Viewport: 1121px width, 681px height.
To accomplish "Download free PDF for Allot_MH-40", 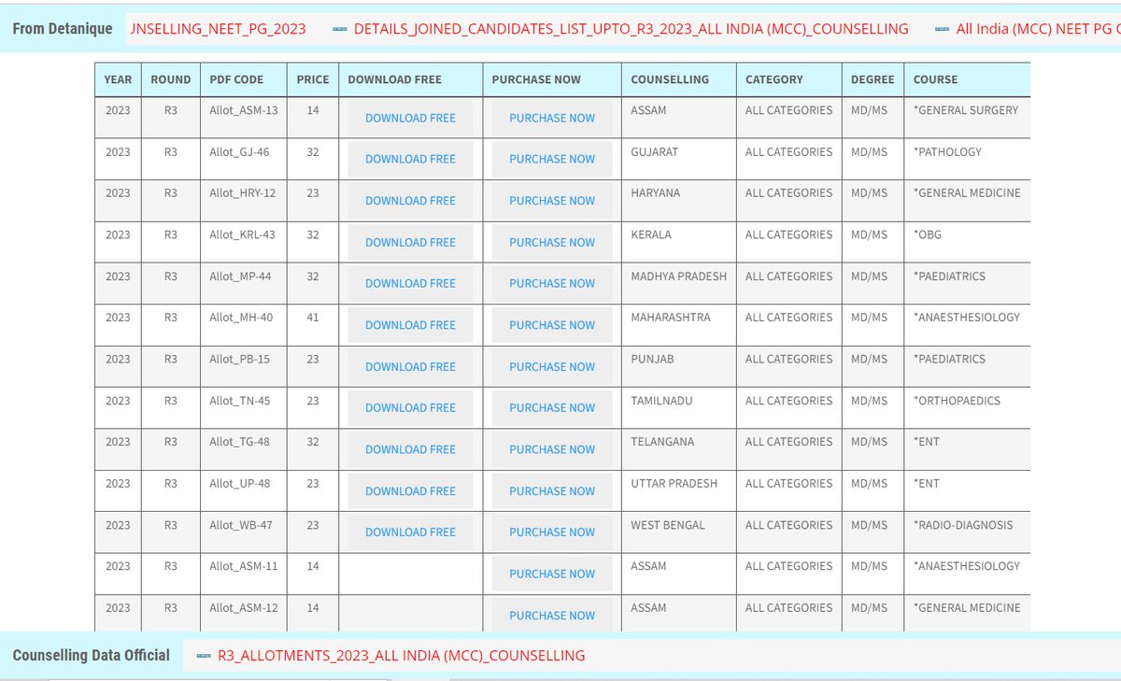I will pyautogui.click(x=410, y=325).
